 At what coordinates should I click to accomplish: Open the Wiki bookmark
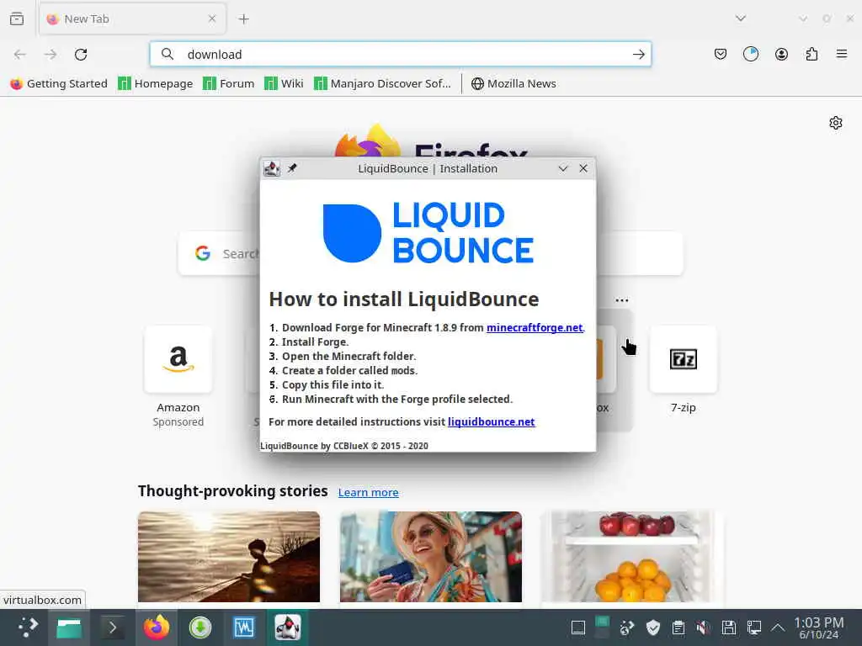pyautogui.click(x=284, y=83)
